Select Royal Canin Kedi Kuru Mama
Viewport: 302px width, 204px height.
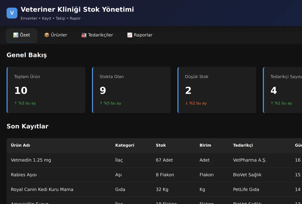coord(42,189)
